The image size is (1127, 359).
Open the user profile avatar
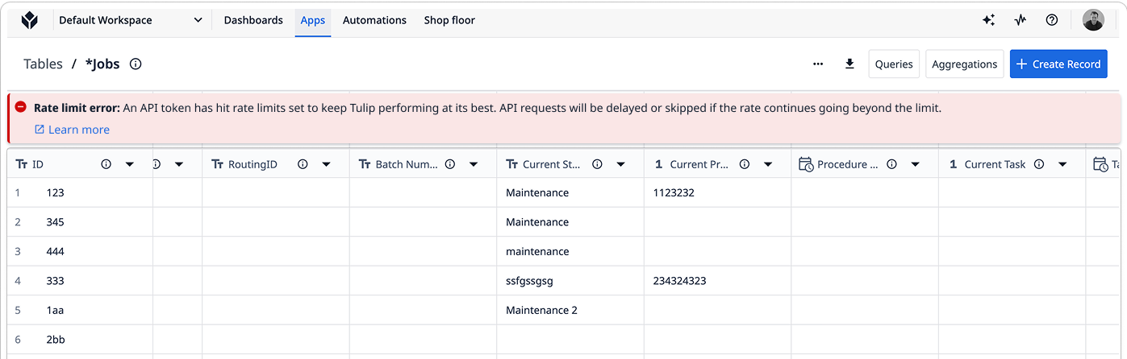(x=1092, y=20)
